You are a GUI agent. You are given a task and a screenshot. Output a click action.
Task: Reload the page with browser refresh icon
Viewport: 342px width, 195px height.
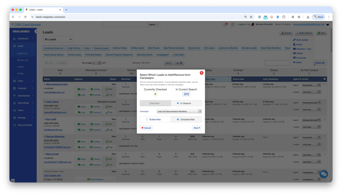(x=26, y=17)
